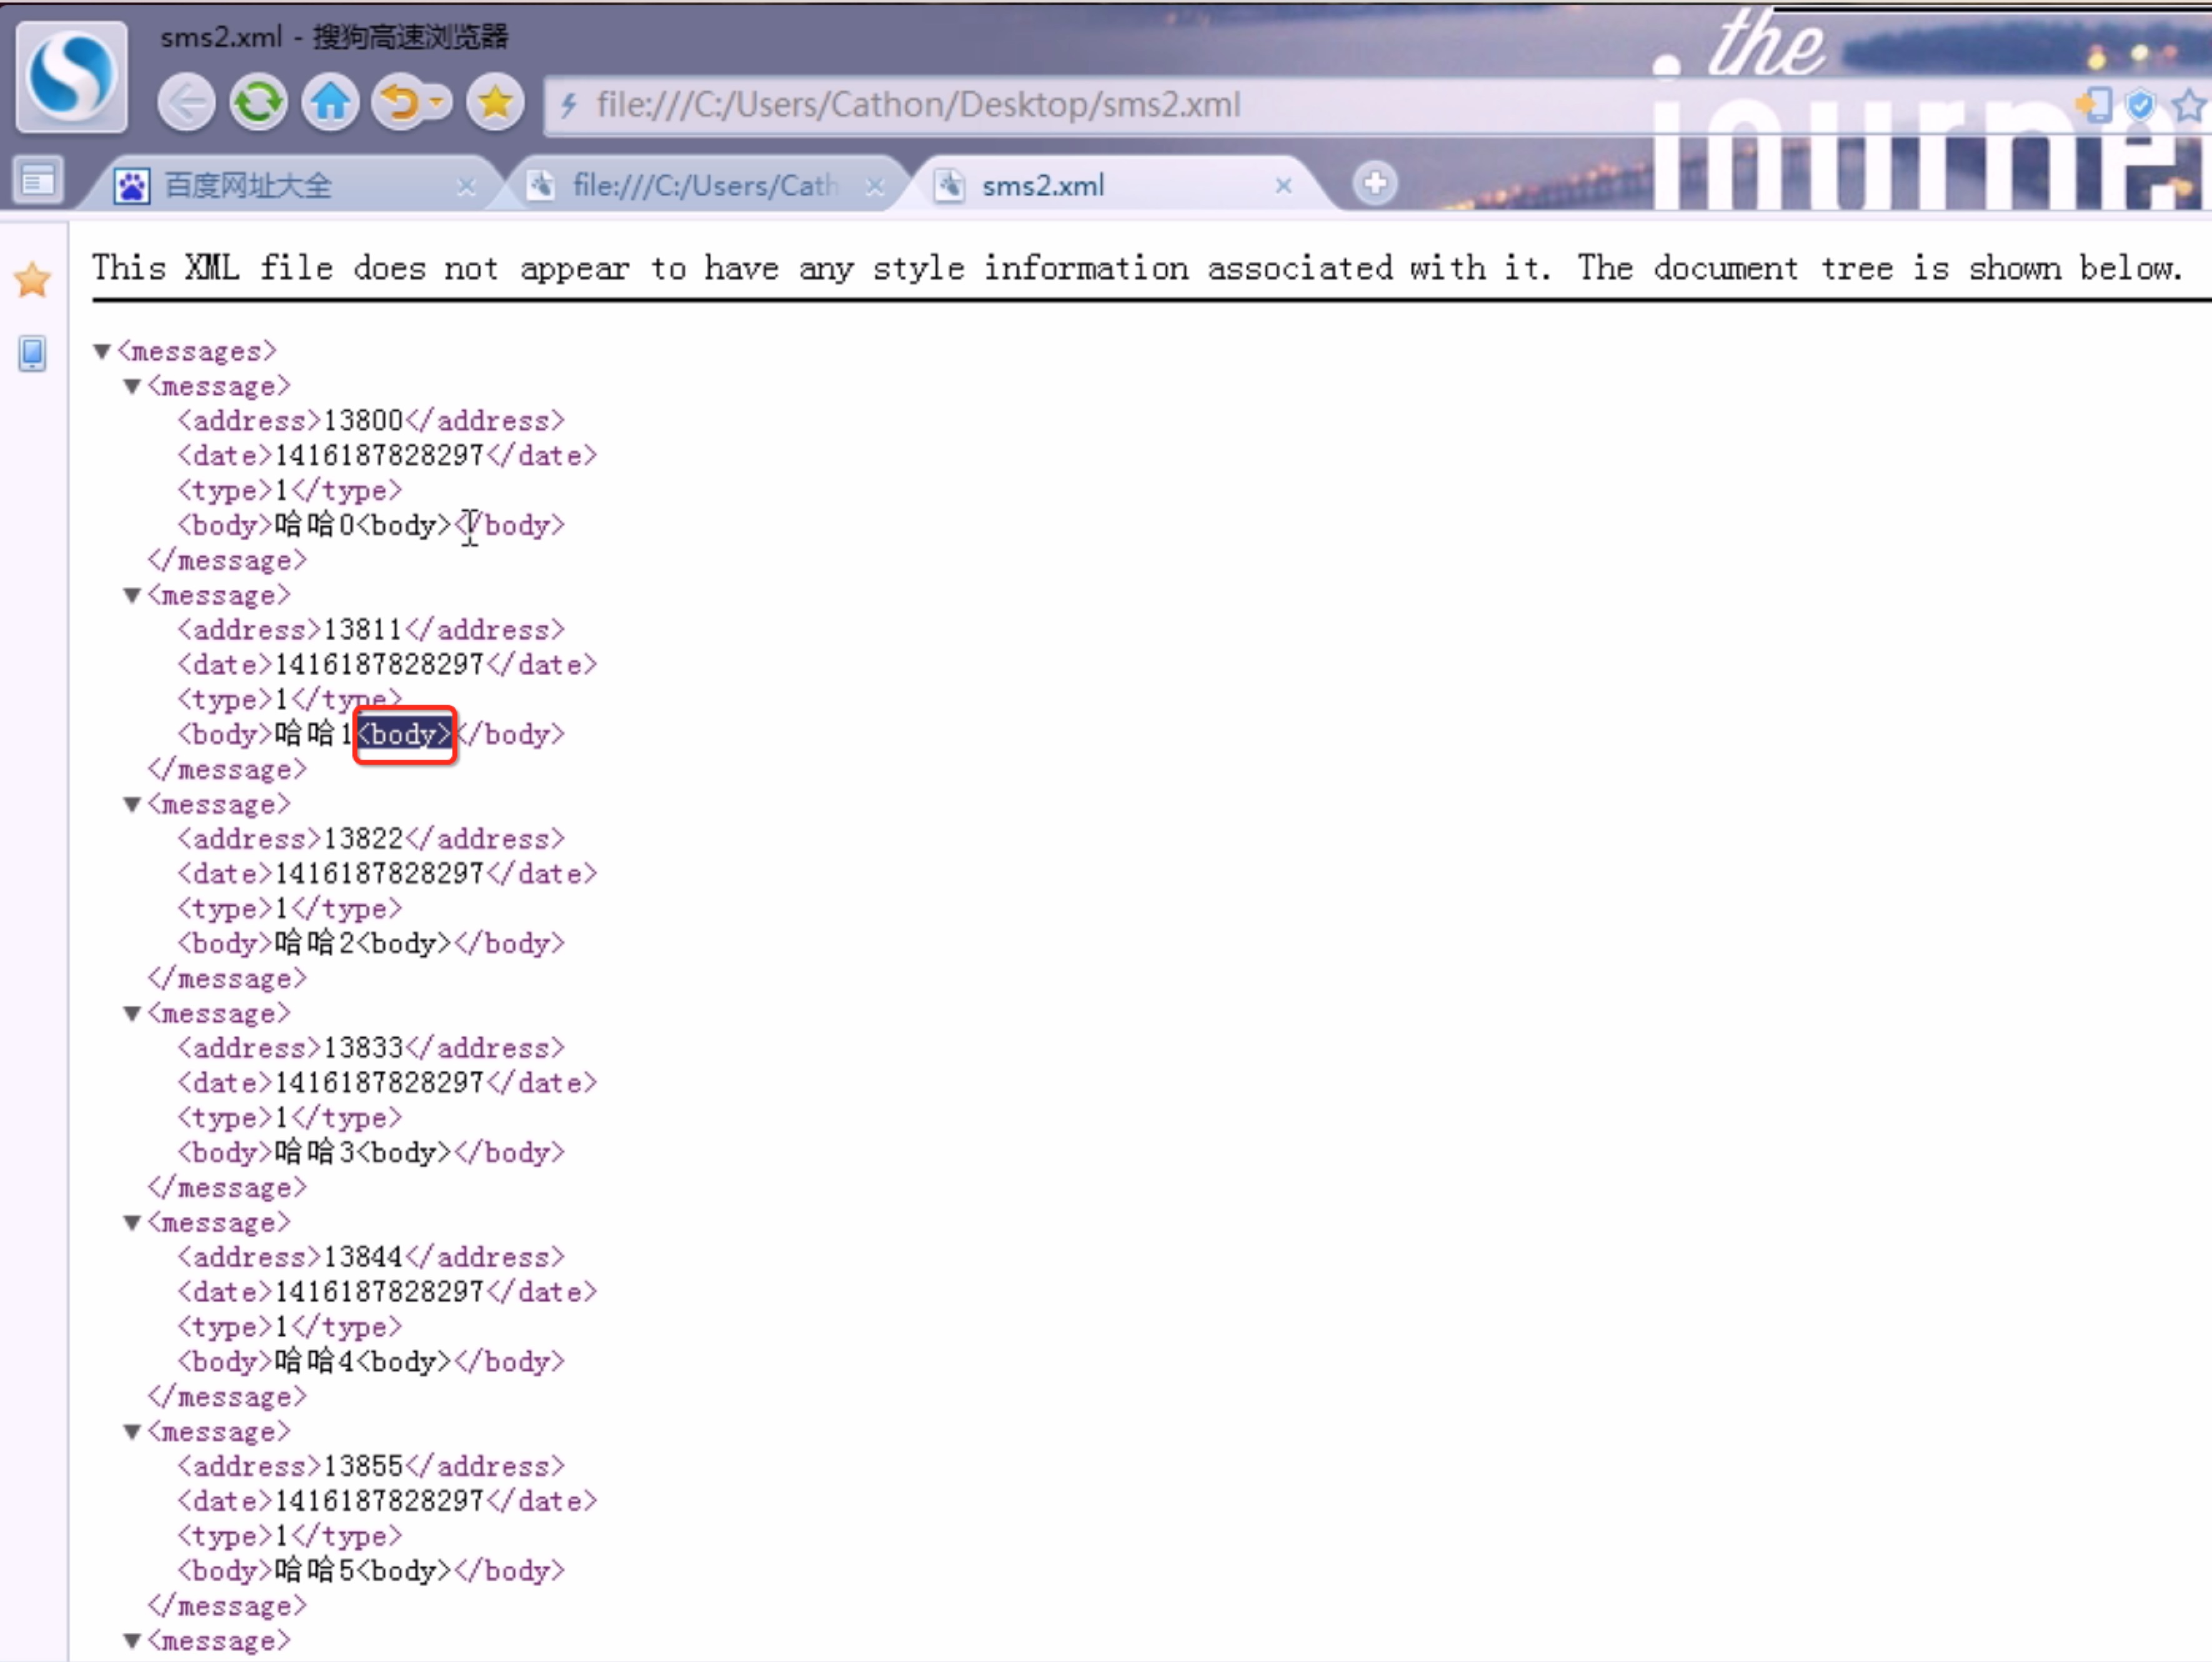Screen dimensions: 2212x1662
Task: Click the back navigation arrow
Action: pyautogui.click(x=187, y=103)
